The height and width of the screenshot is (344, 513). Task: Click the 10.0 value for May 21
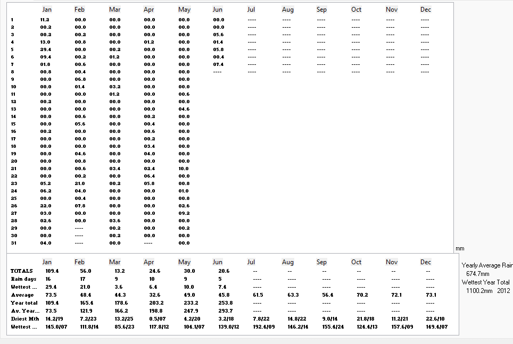[x=184, y=169]
